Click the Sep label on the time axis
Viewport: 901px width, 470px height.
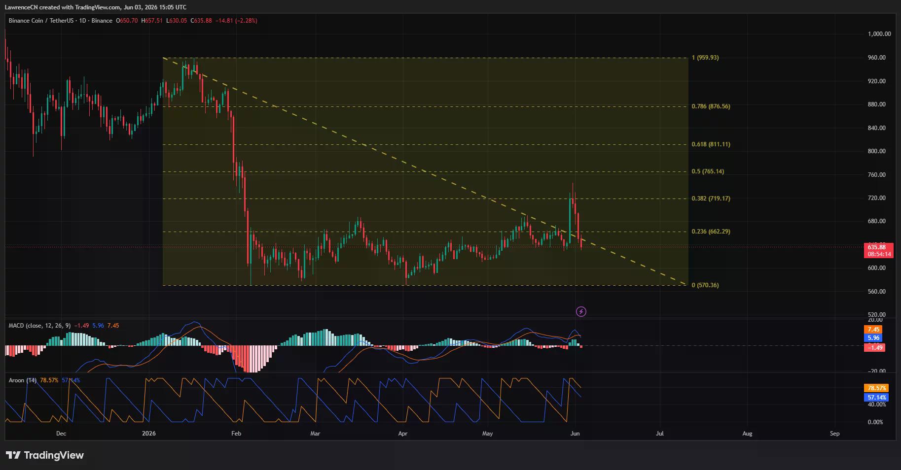coord(834,434)
